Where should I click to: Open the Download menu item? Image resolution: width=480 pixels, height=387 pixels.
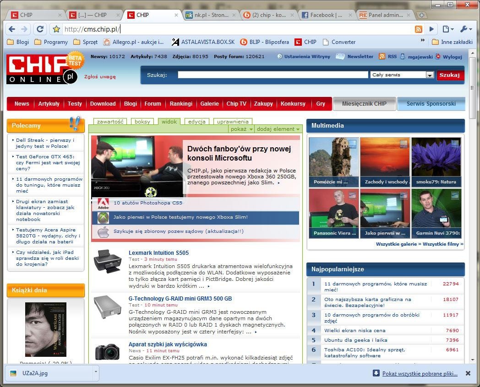pos(103,104)
